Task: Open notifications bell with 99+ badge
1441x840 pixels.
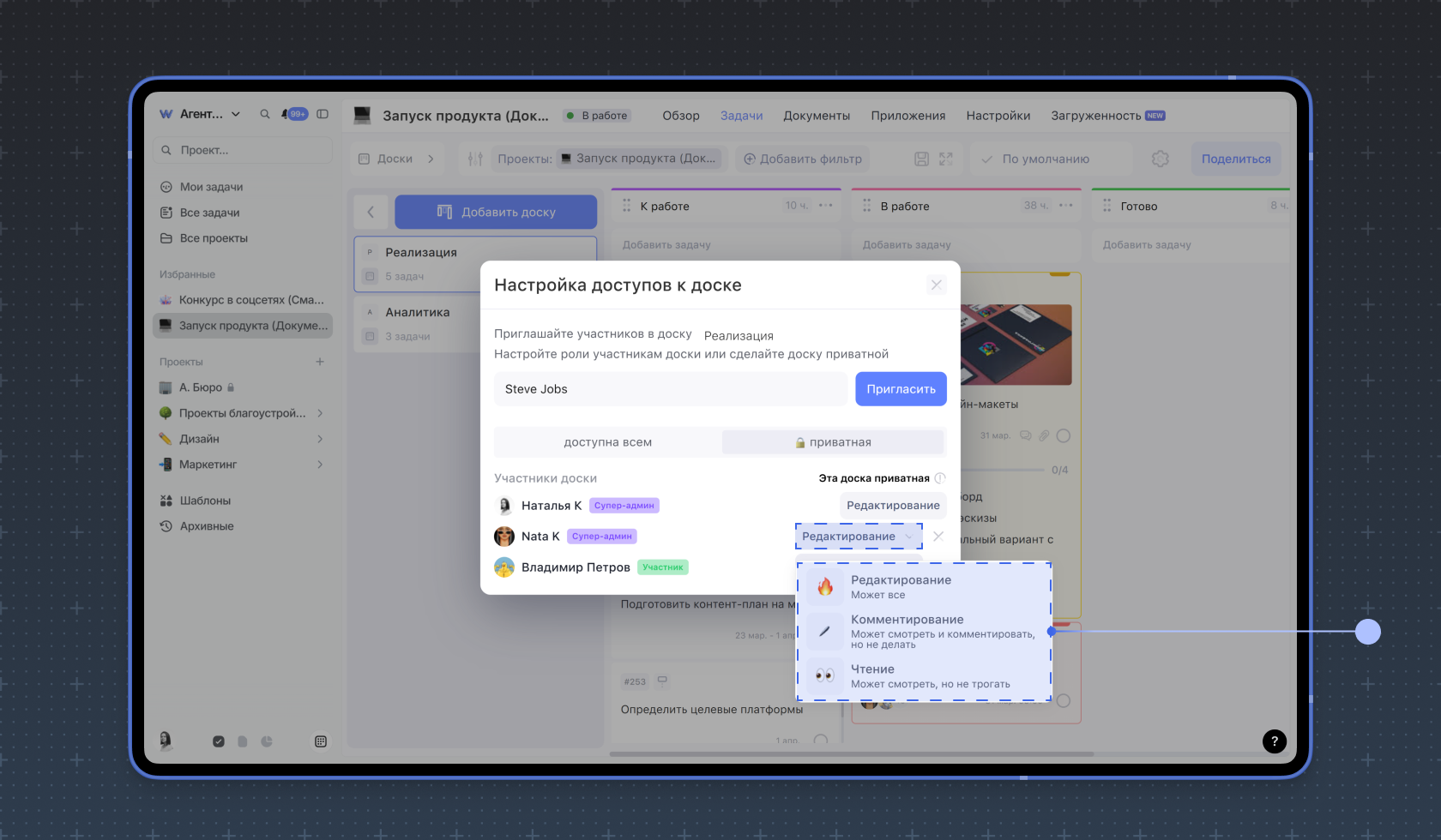Action: pyautogui.click(x=293, y=114)
